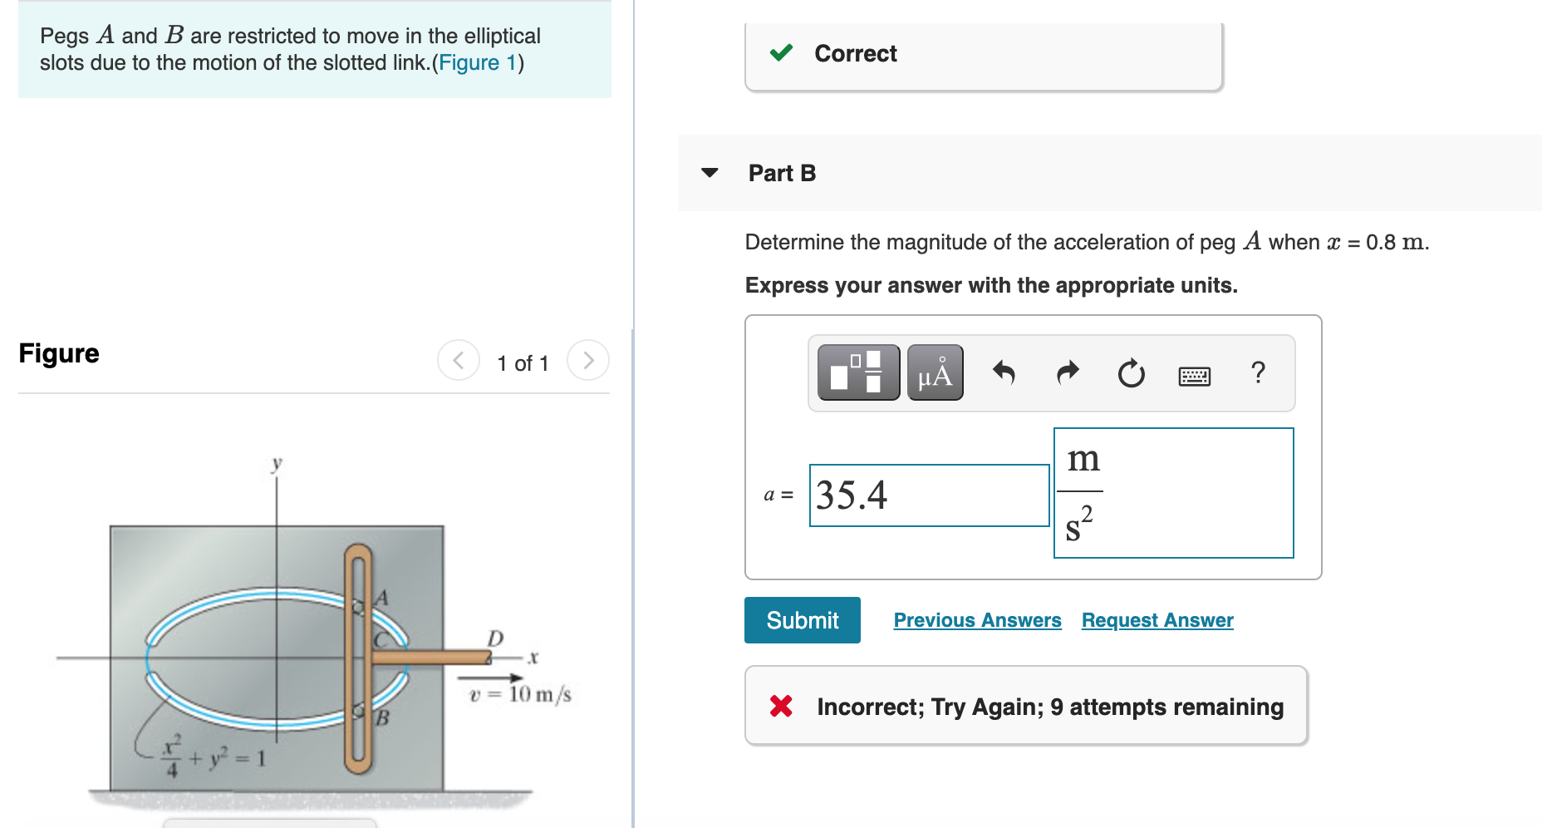Click the redo arrow in the answer toolbar
1542x828 pixels.
pyautogui.click(x=1068, y=373)
